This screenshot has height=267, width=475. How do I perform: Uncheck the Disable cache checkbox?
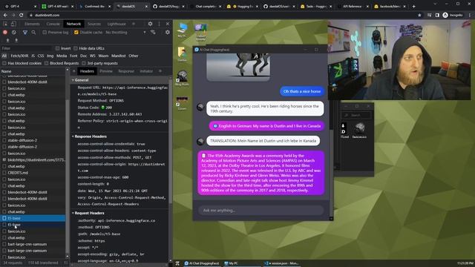pos(76,33)
